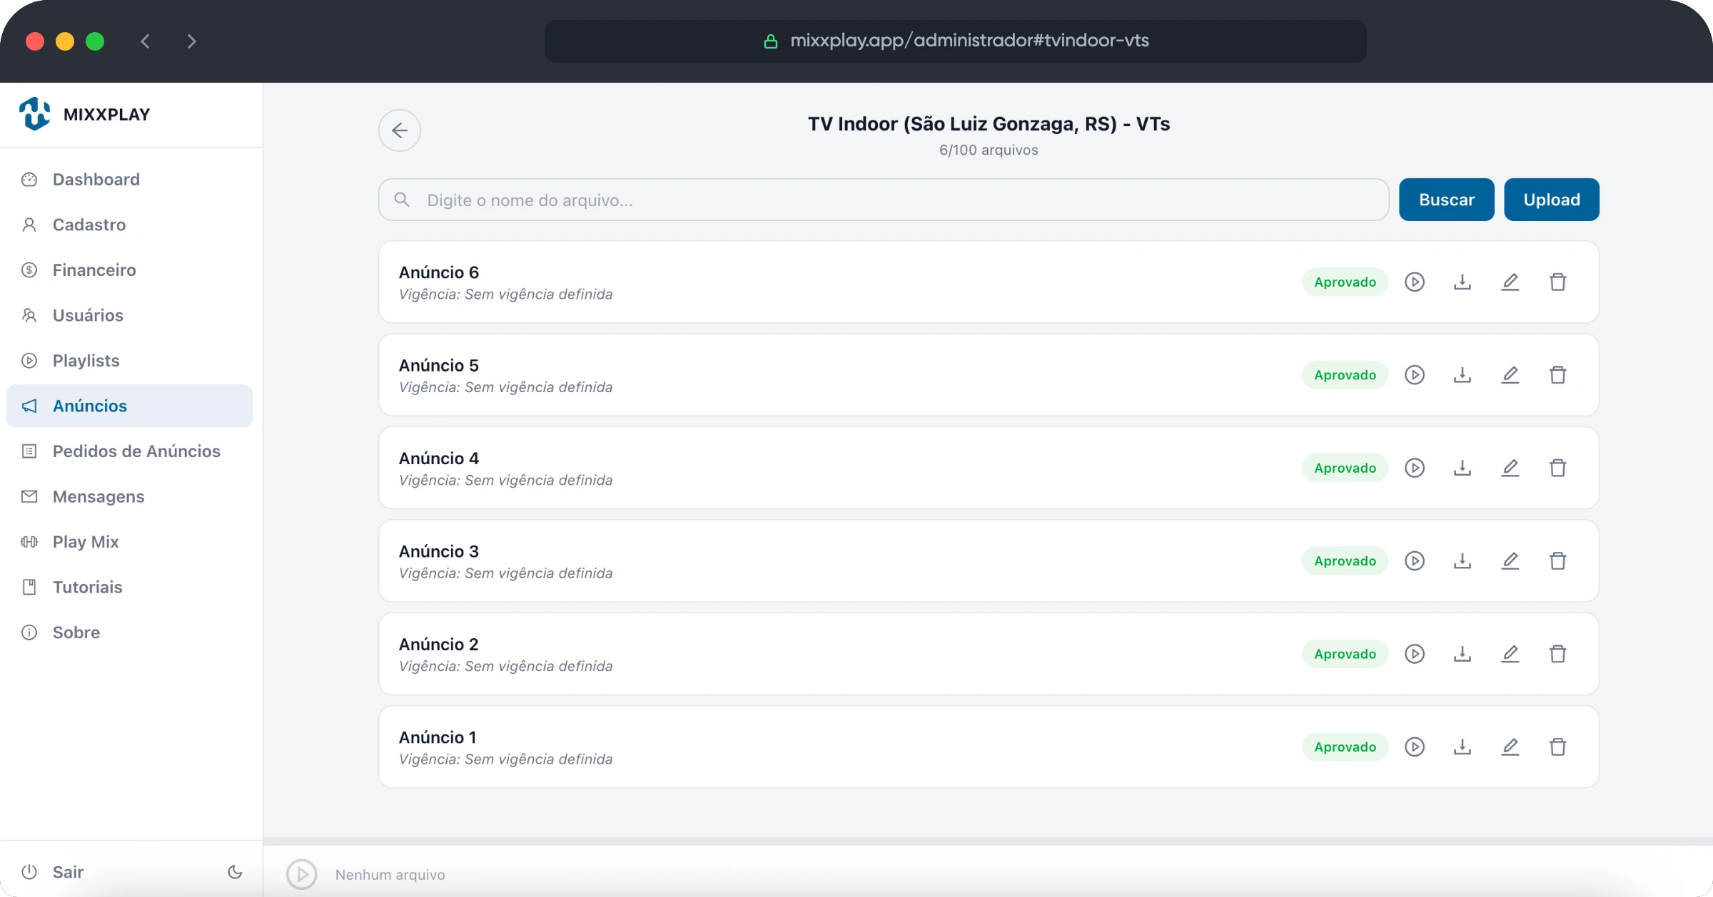The height and width of the screenshot is (897, 1713).
Task: Delete Anúncio 6 using trash icon
Action: (x=1558, y=282)
